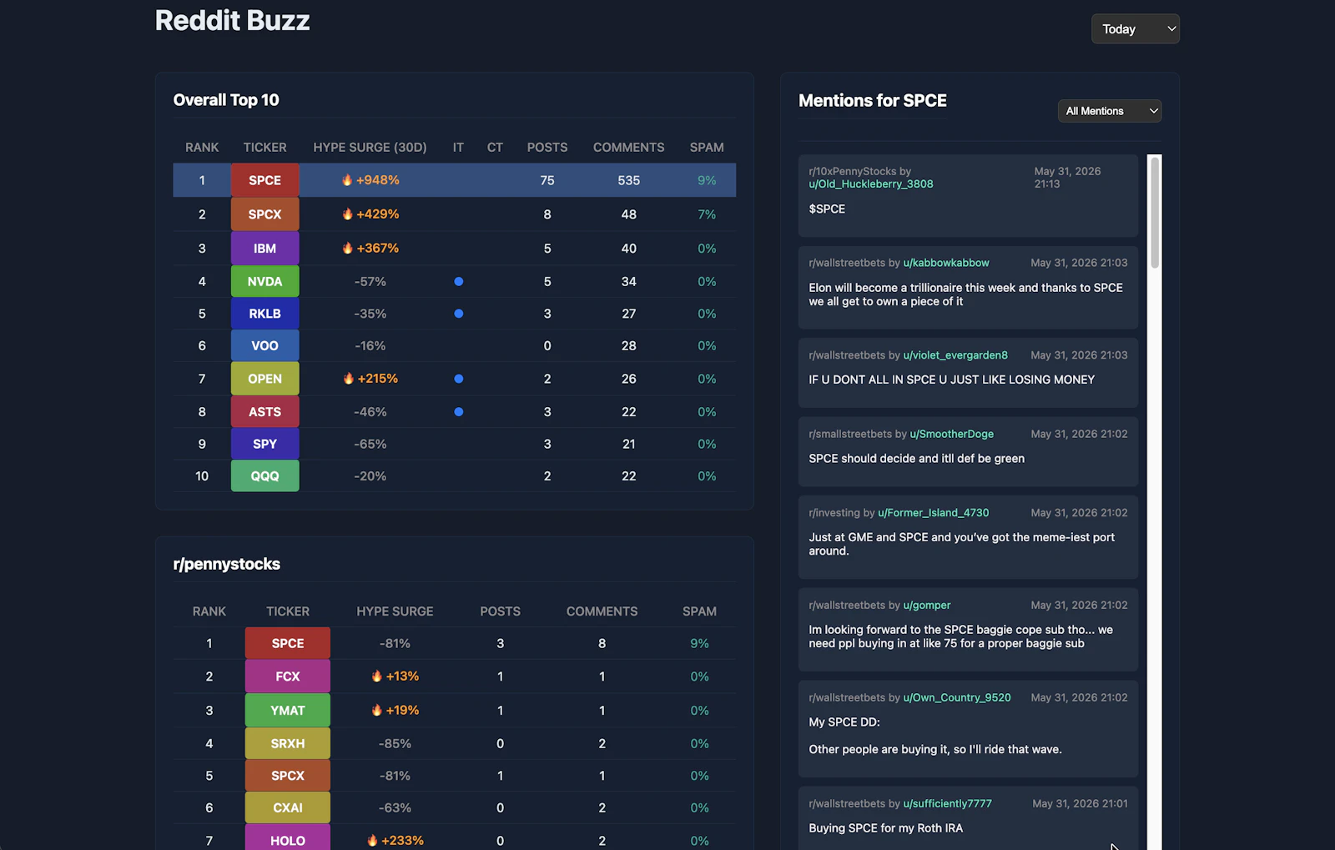Click the r/investing subreddit label
The image size is (1335, 850).
834,513
